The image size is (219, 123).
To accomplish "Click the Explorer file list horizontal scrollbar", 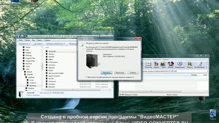I will pos(73,90).
